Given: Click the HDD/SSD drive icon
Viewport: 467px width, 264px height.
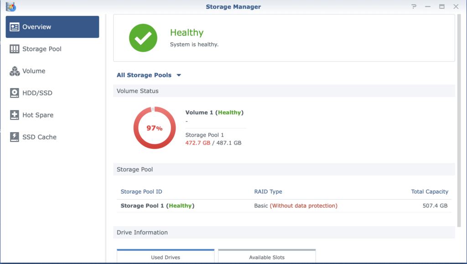Looking at the screenshot, I should 15,93.
